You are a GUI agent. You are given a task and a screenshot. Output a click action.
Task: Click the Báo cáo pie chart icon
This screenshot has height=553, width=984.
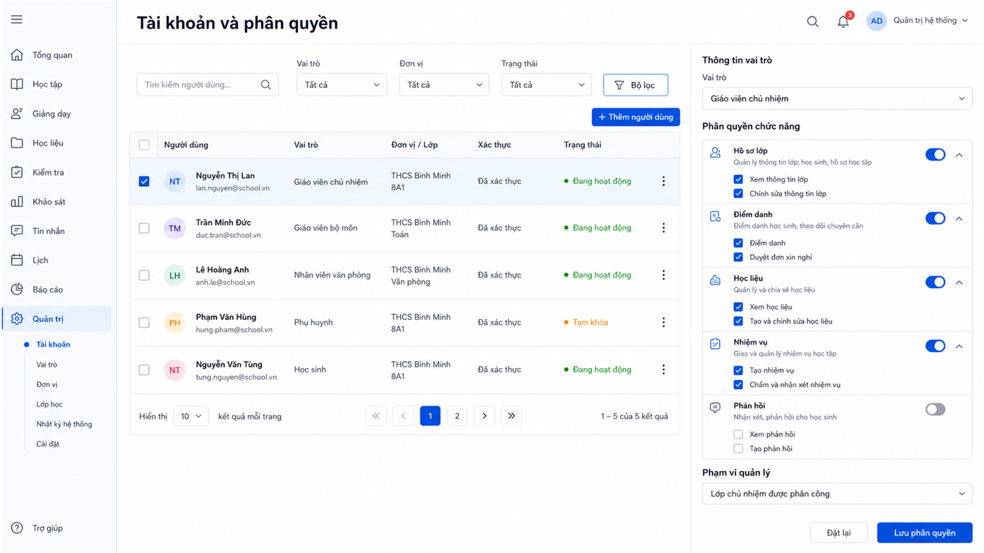point(17,289)
